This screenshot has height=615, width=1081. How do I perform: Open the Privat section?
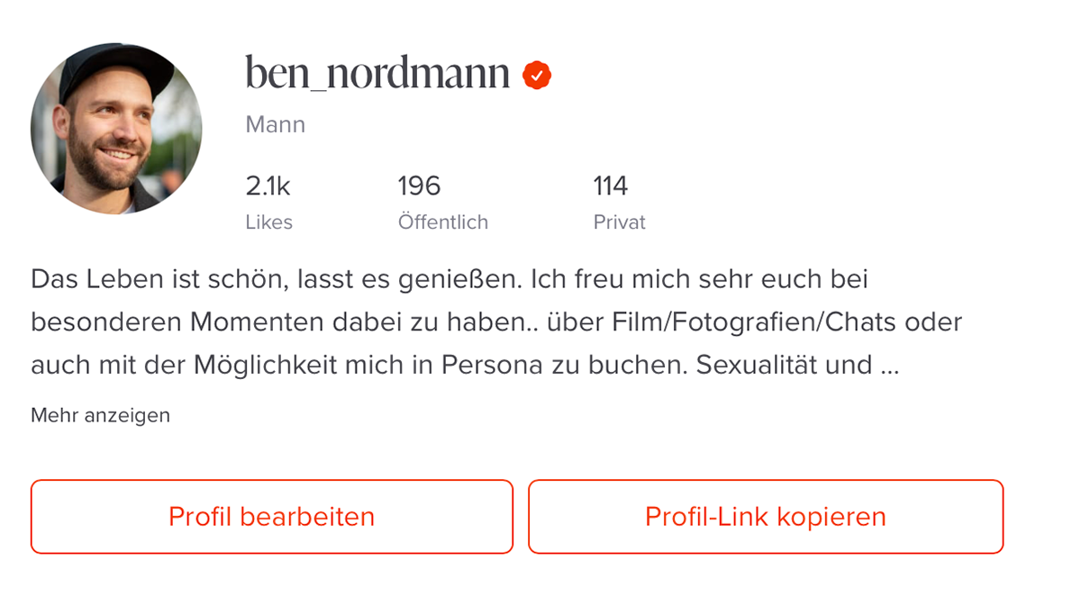point(619,222)
